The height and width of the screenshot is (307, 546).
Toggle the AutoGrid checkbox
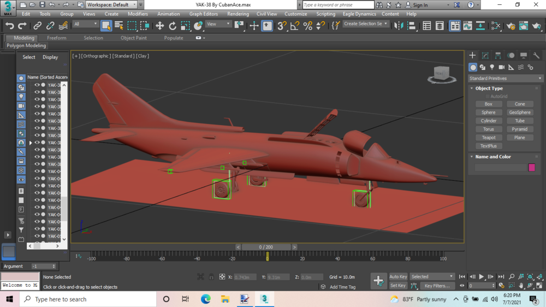coord(488,96)
